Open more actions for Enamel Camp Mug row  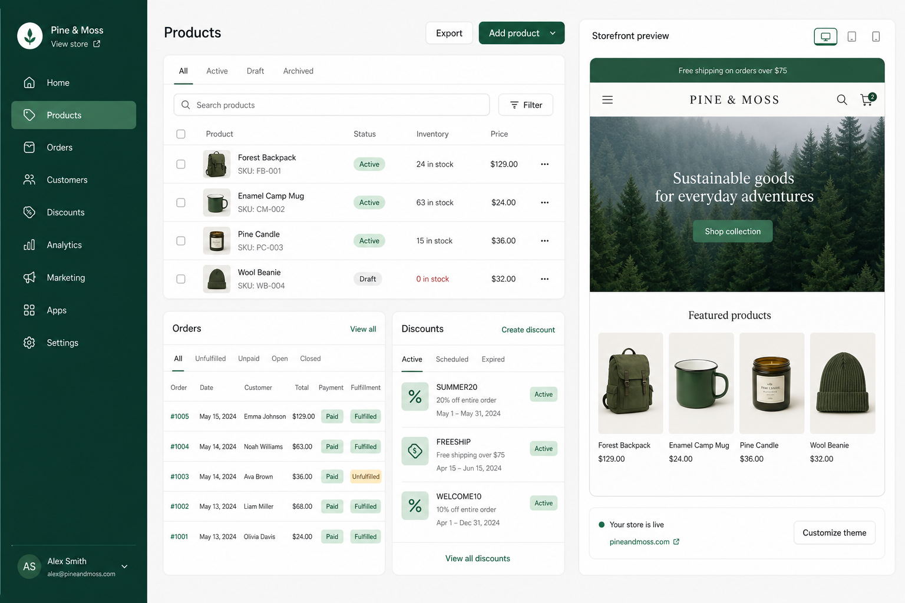click(x=545, y=203)
